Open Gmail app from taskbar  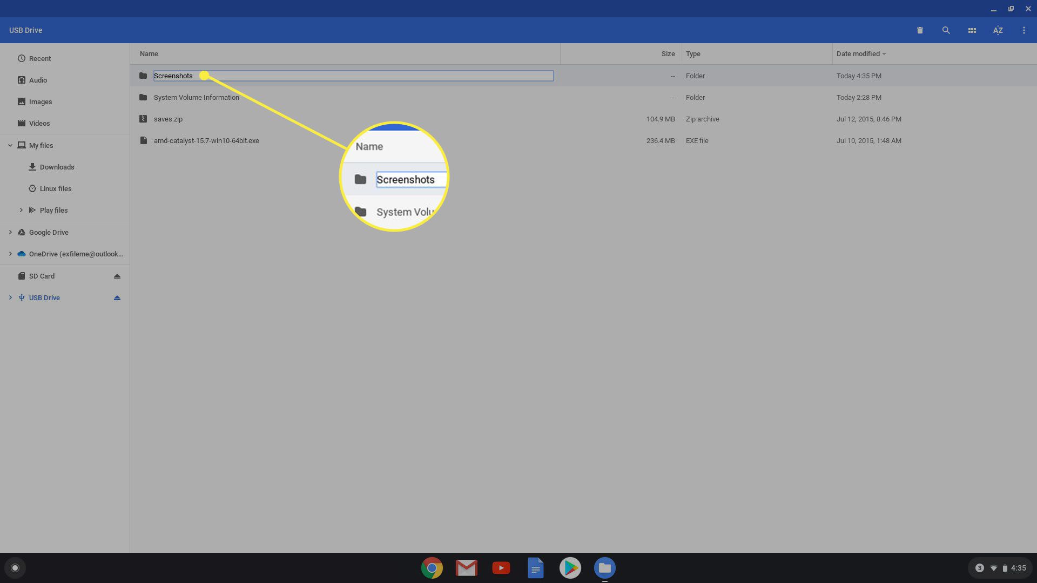[x=466, y=567]
